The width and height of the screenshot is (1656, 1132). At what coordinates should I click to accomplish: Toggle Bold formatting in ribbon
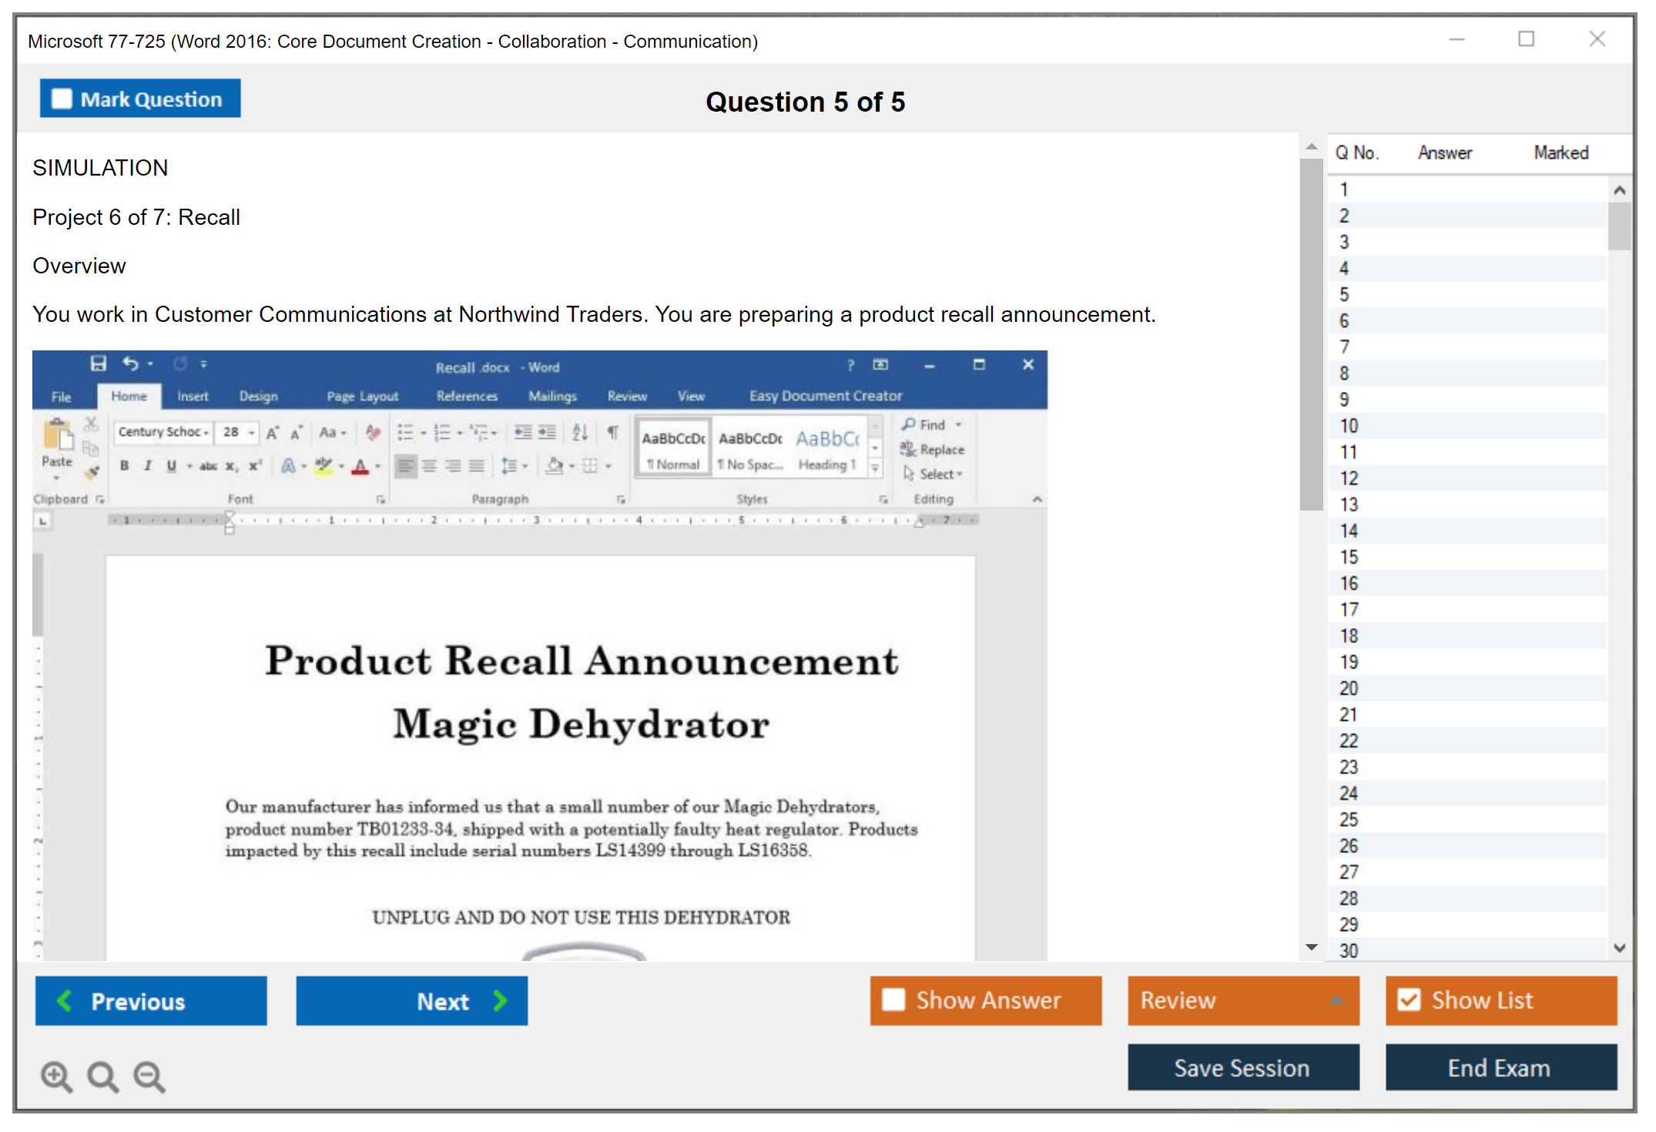click(x=124, y=466)
